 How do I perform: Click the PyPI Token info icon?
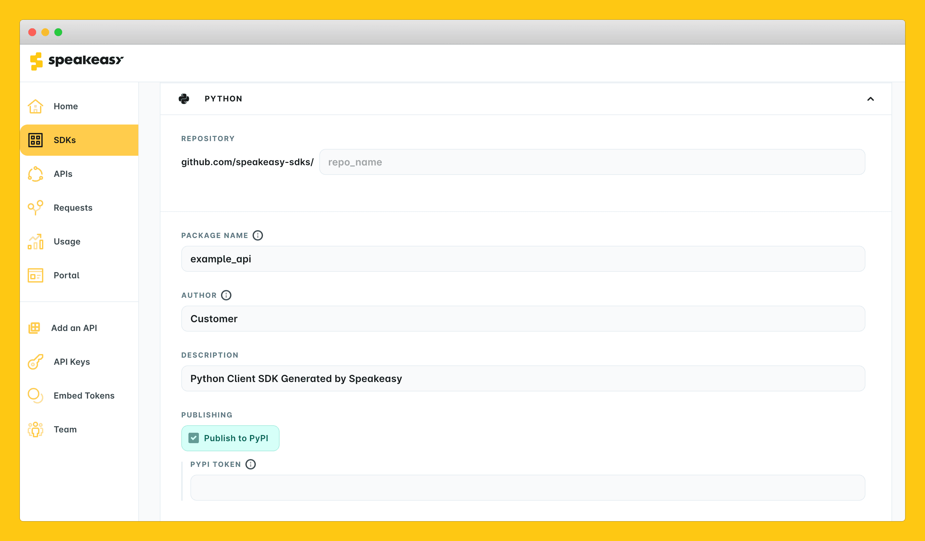click(x=250, y=464)
